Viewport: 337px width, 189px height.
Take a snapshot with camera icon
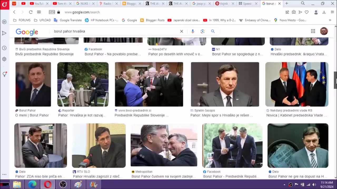[x=294, y=12]
